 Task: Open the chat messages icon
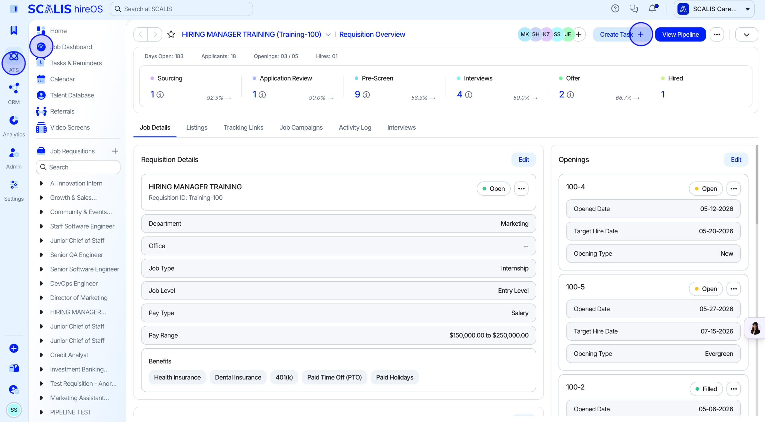pos(634,9)
